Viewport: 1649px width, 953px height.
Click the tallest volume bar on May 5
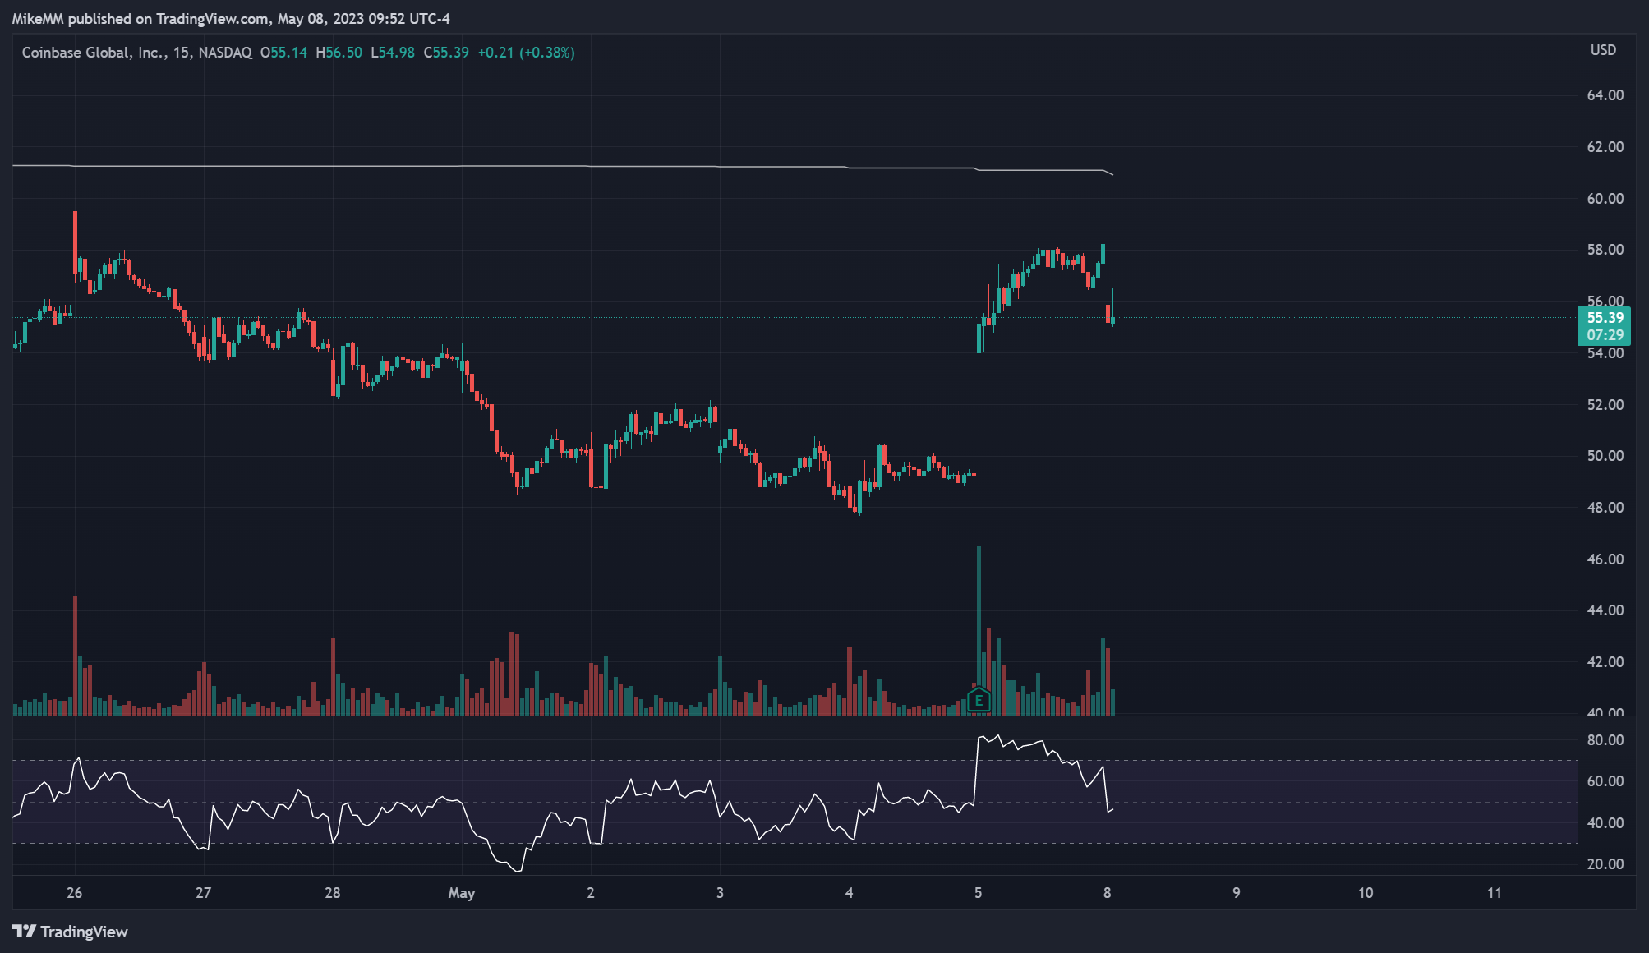[979, 630]
